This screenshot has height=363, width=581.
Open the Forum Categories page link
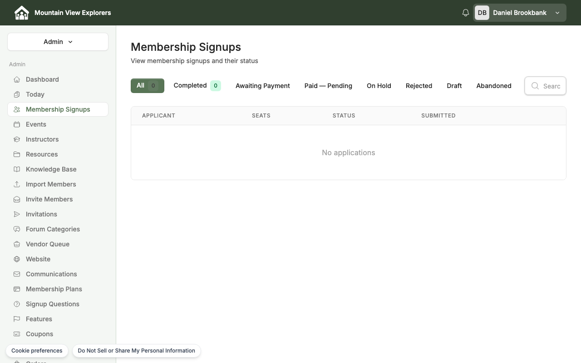[58, 229]
